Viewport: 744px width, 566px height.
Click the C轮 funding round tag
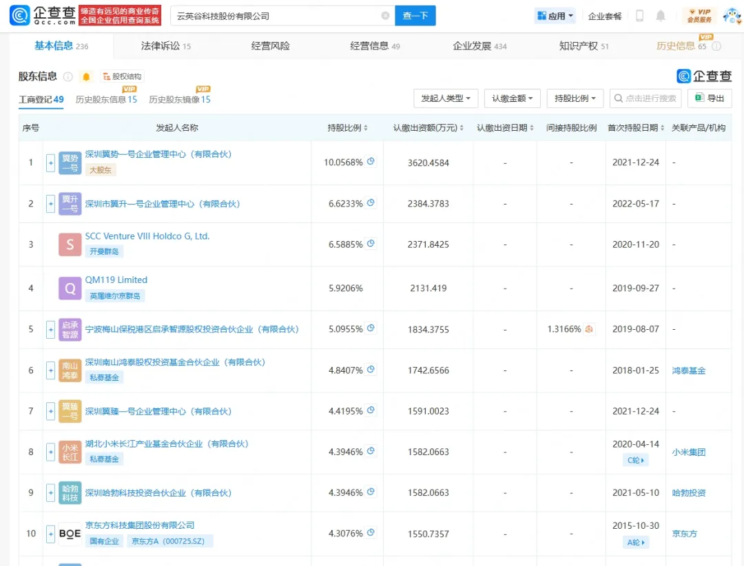coord(635,460)
